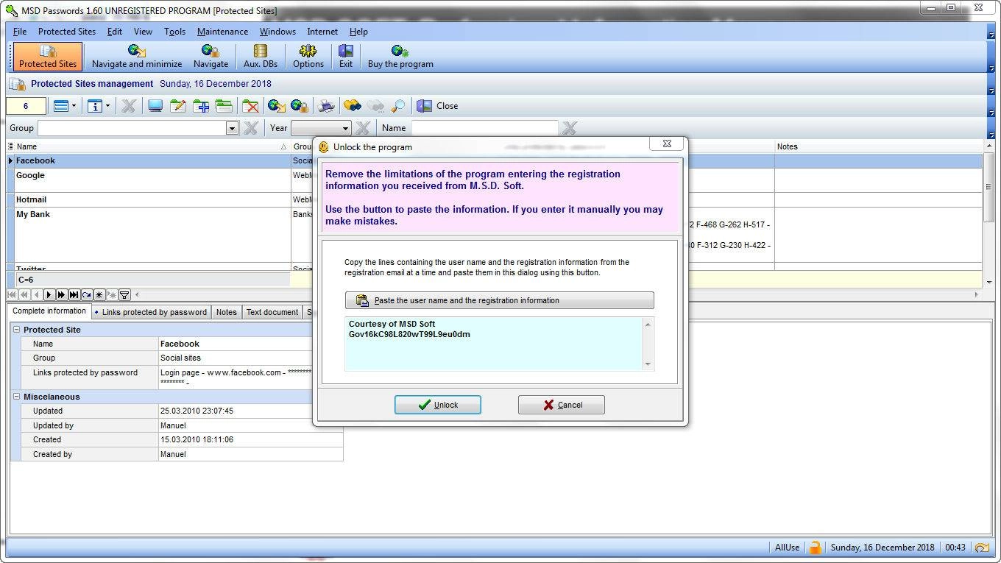Switch to the Notes tab
This screenshot has height=563, width=1001.
click(227, 312)
